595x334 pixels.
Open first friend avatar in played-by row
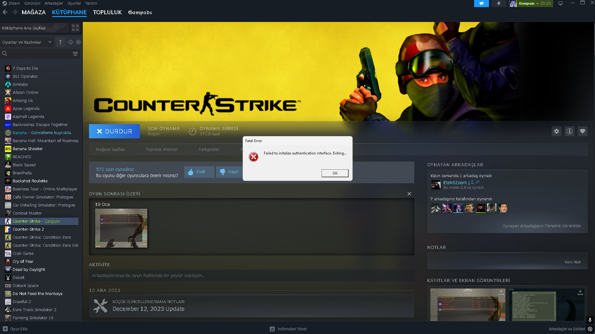click(436, 208)
